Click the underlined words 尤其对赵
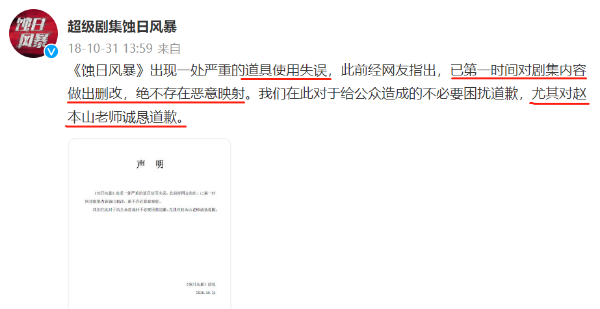The image size is (600, 309). pos(559,94)
